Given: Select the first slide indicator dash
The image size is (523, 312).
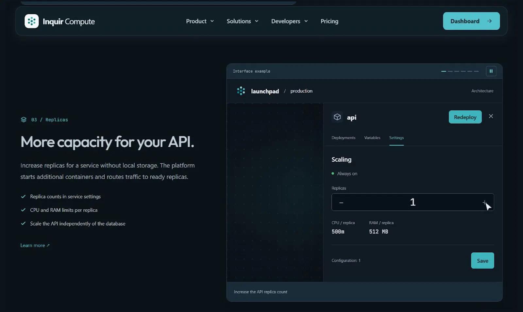Looking at the screenshot, I should (444, 71).
